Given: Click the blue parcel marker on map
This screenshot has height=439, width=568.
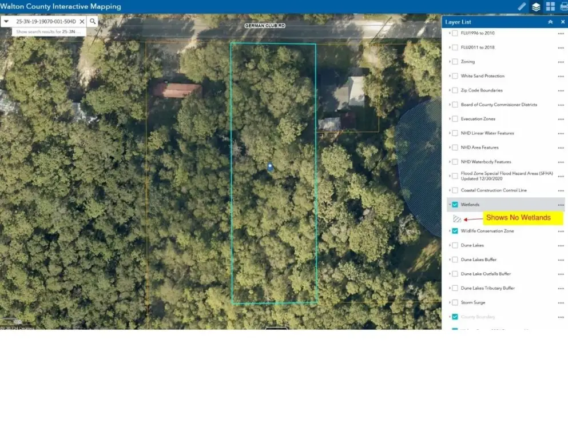Looking at the screenshot, I should click(x=270, y=166).
